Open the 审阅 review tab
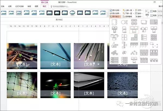 [29, 6]
